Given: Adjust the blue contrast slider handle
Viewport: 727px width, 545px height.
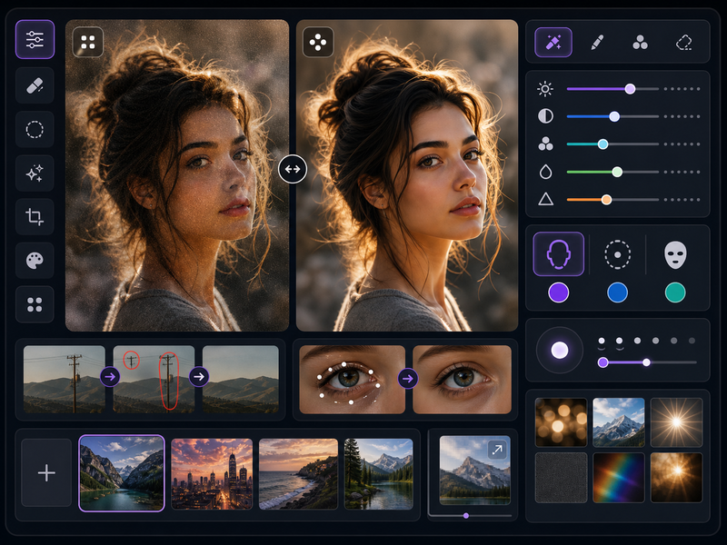Looking at the screenshot, I should tap(614, 117).
